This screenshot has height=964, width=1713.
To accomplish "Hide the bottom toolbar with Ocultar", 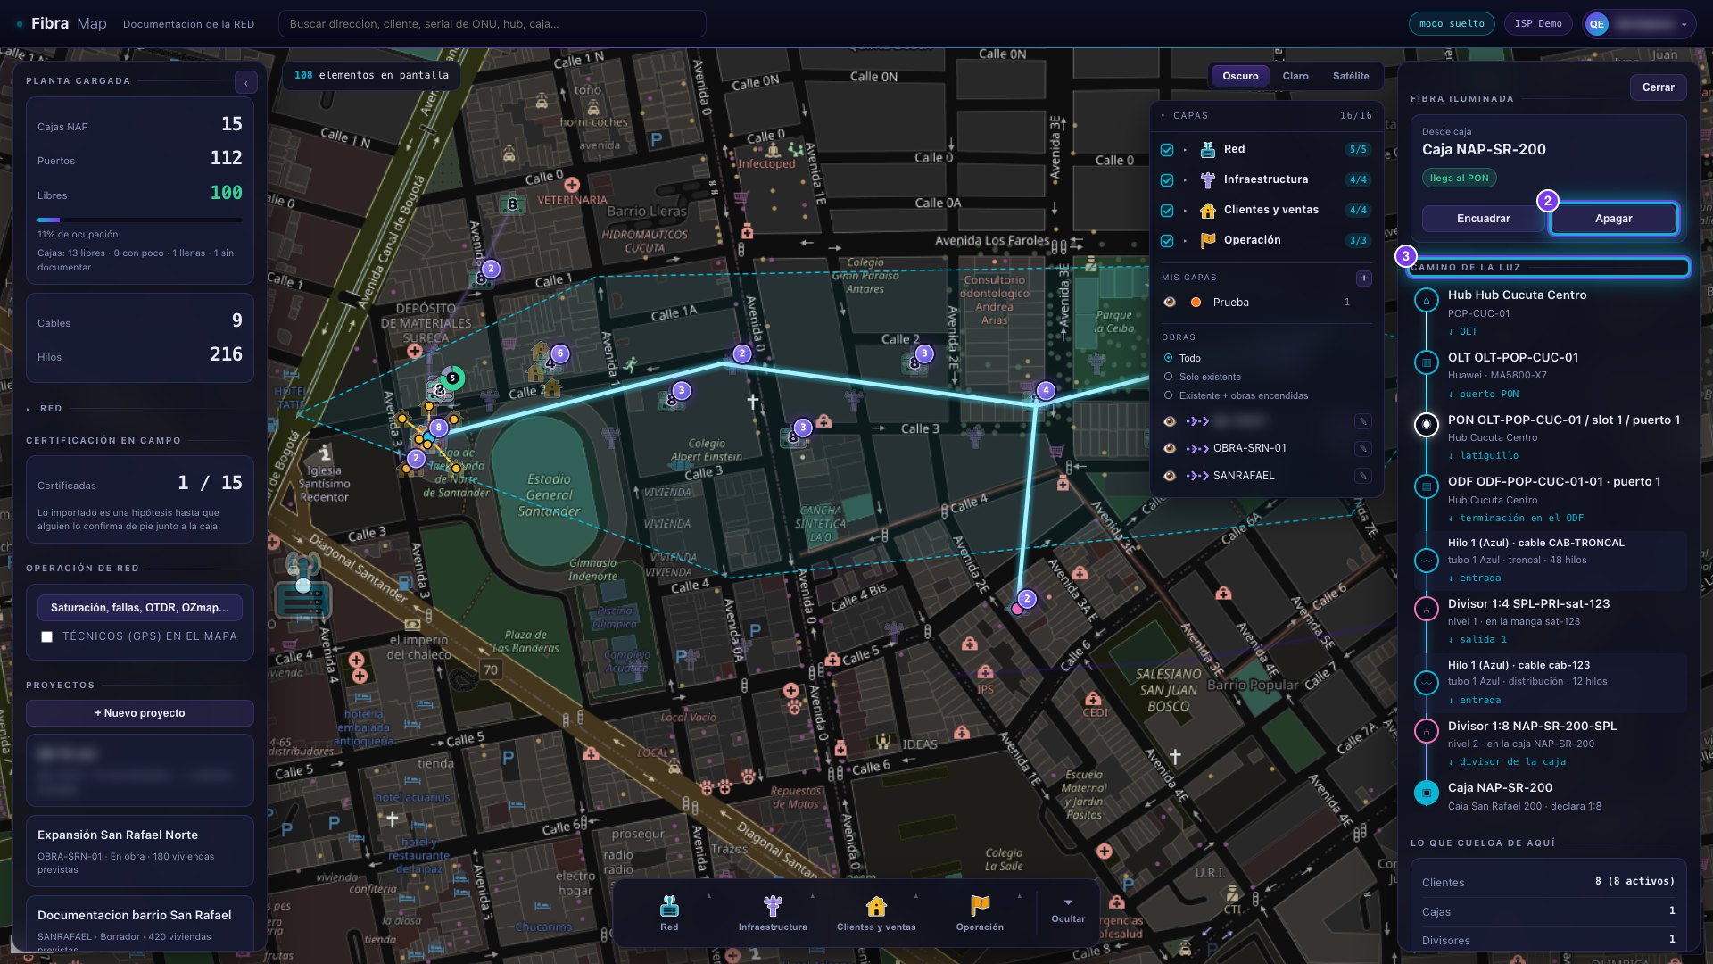I will [x=1068, y=912].
